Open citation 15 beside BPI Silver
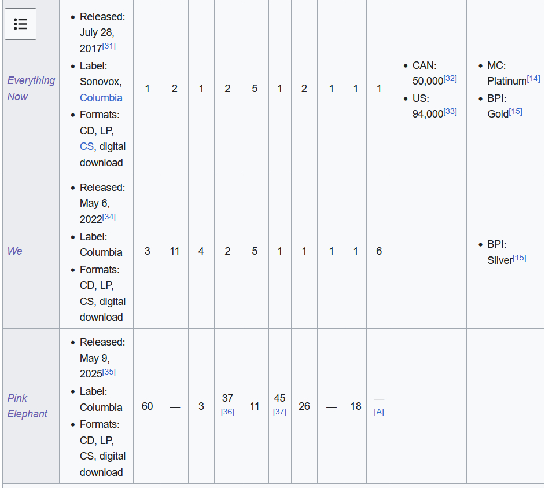The image size is (545, 488). click(520, 258)
